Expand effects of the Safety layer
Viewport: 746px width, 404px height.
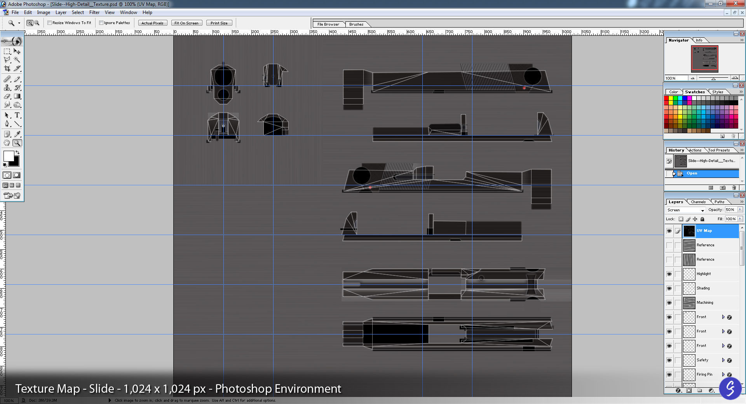[x=723, y=360]
